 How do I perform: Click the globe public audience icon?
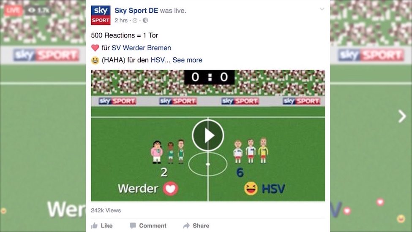(x=145, y=20)
